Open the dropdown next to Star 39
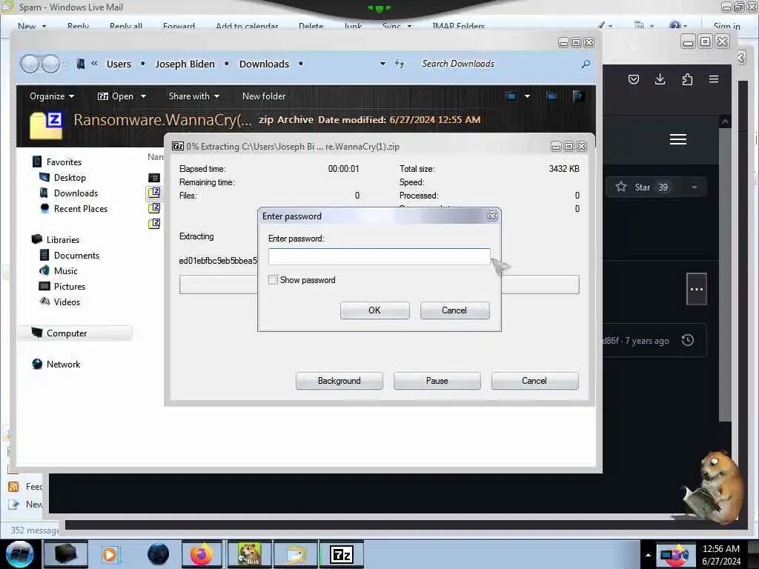 coord(695,187)
